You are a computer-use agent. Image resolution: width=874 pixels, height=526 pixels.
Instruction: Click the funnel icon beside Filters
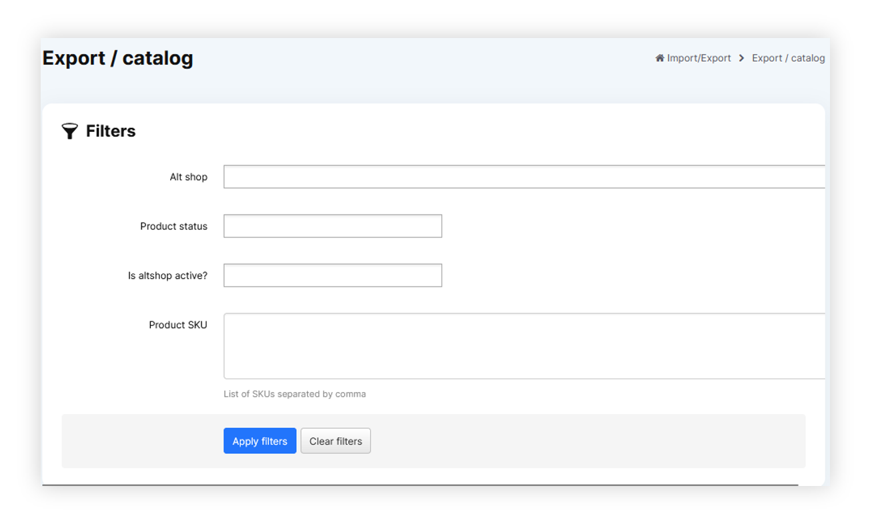pyautogui.click(x=69, y=131)
